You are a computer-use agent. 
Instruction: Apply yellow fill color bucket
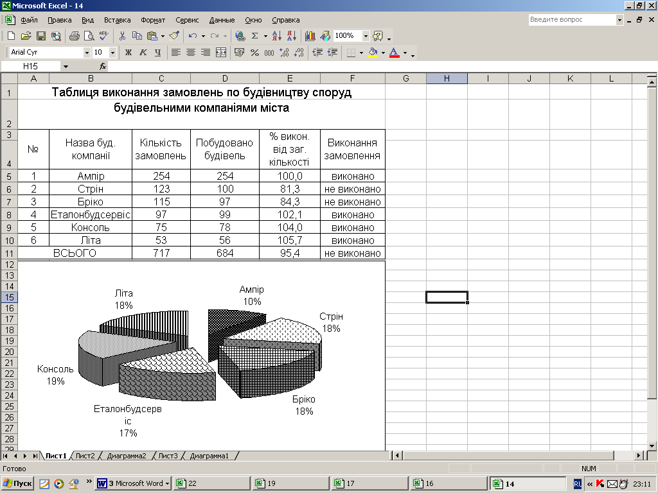point(373,53)
